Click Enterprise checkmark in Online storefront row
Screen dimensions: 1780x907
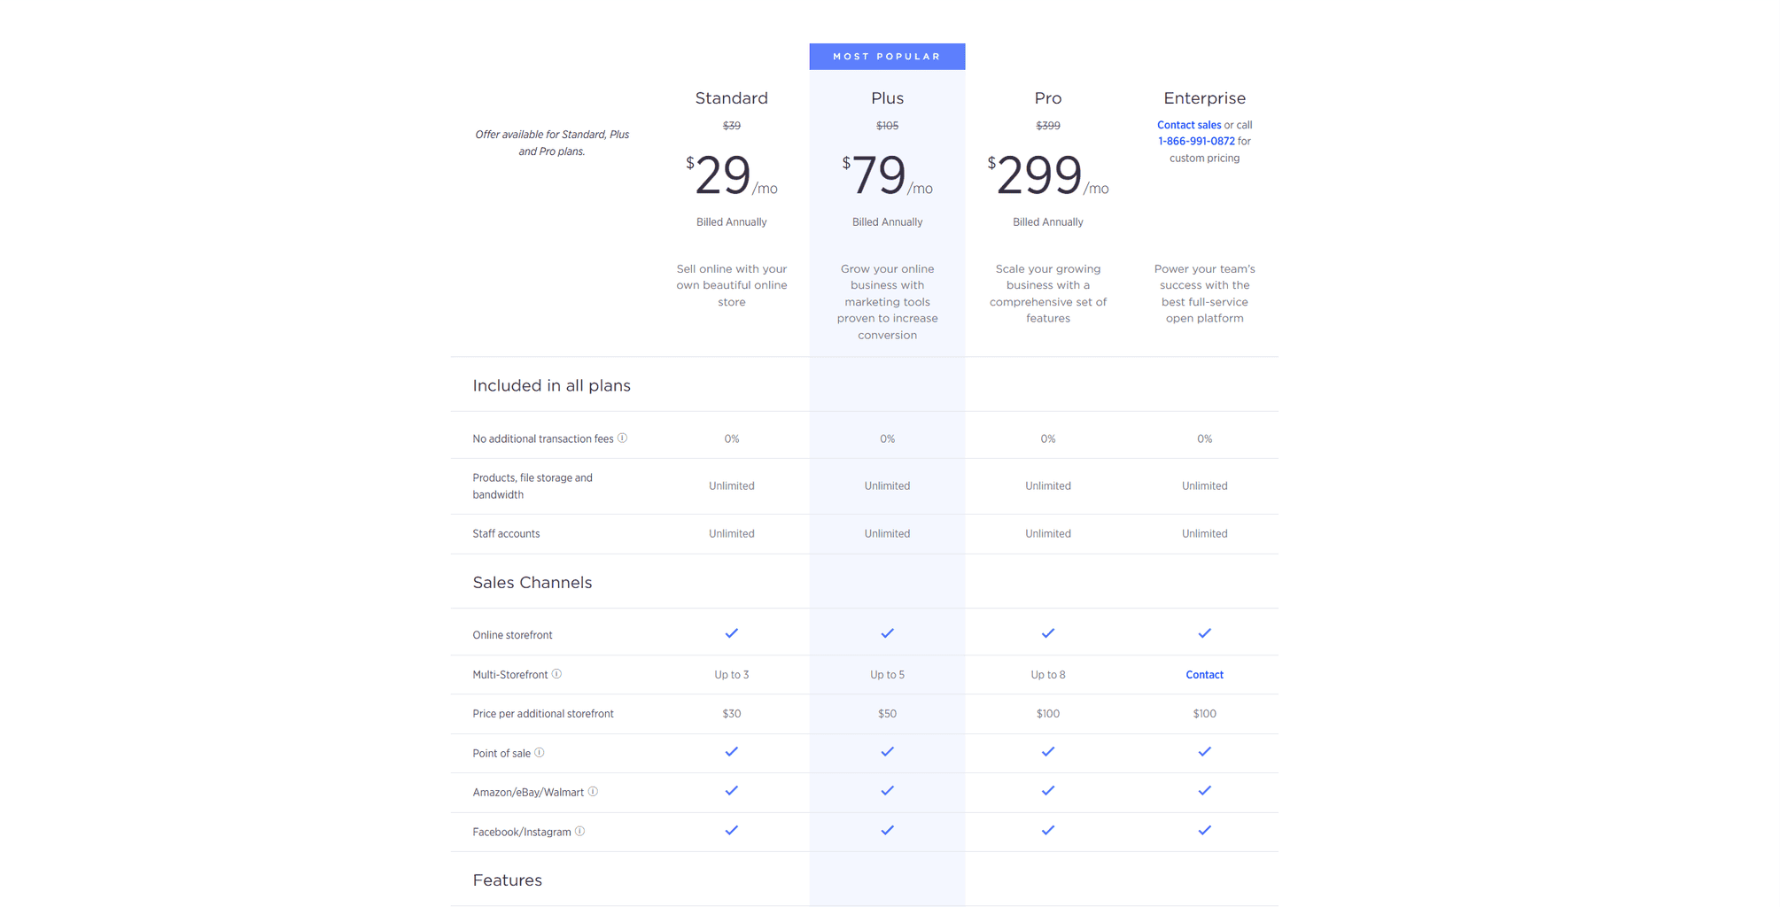(x=1205, y=633)
